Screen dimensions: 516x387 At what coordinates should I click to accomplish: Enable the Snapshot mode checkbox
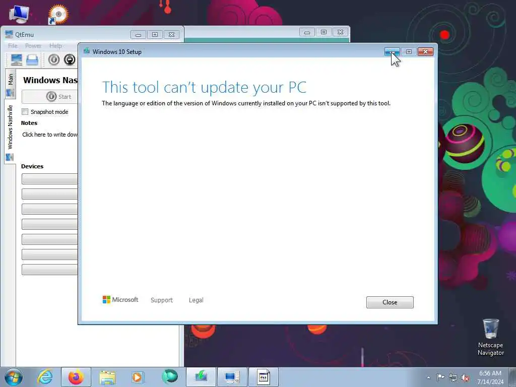25,112
